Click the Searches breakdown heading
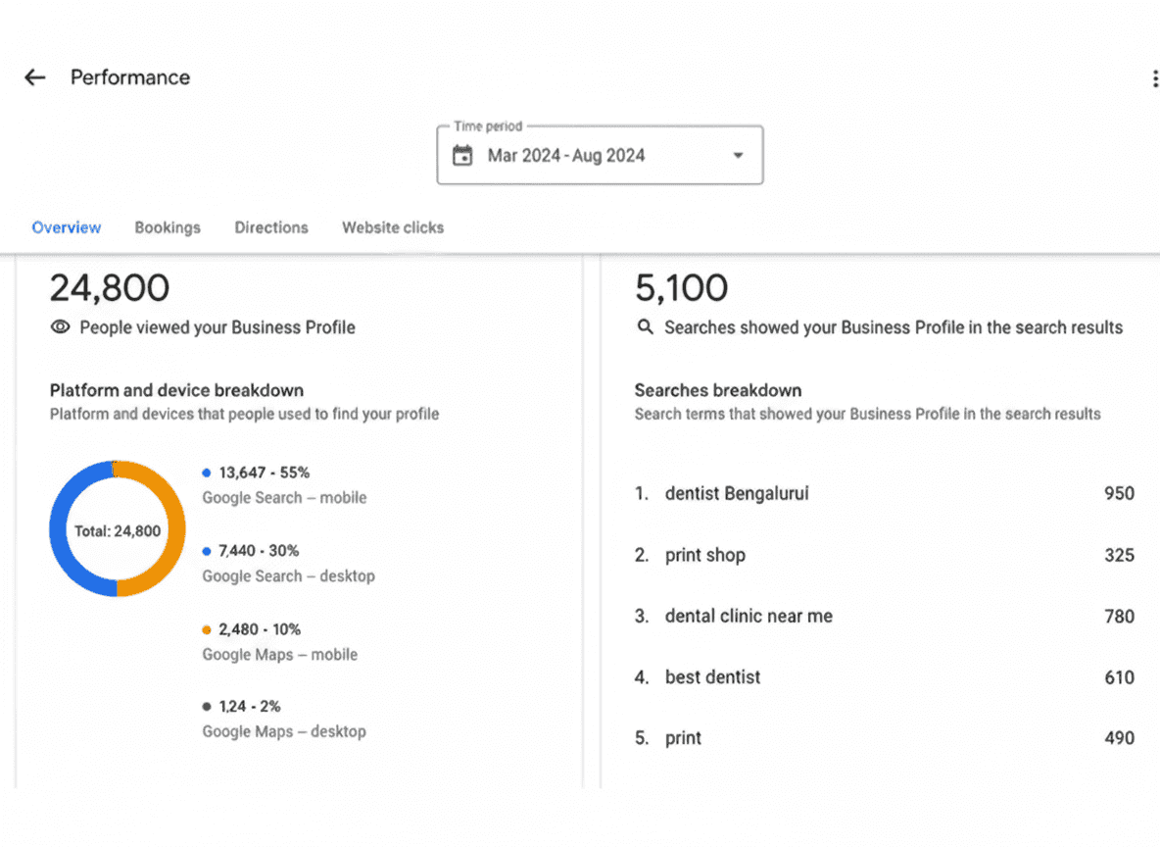 [x=717, y=390]
